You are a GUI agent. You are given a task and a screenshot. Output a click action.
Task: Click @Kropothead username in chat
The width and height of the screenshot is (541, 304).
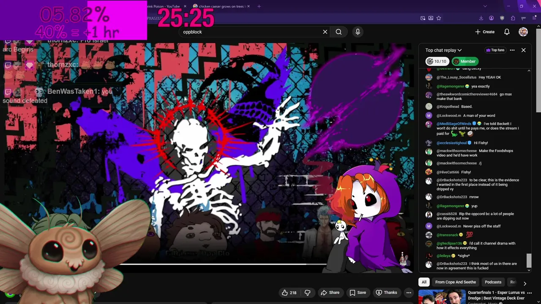pyautogui.click(x=448, y=107)
